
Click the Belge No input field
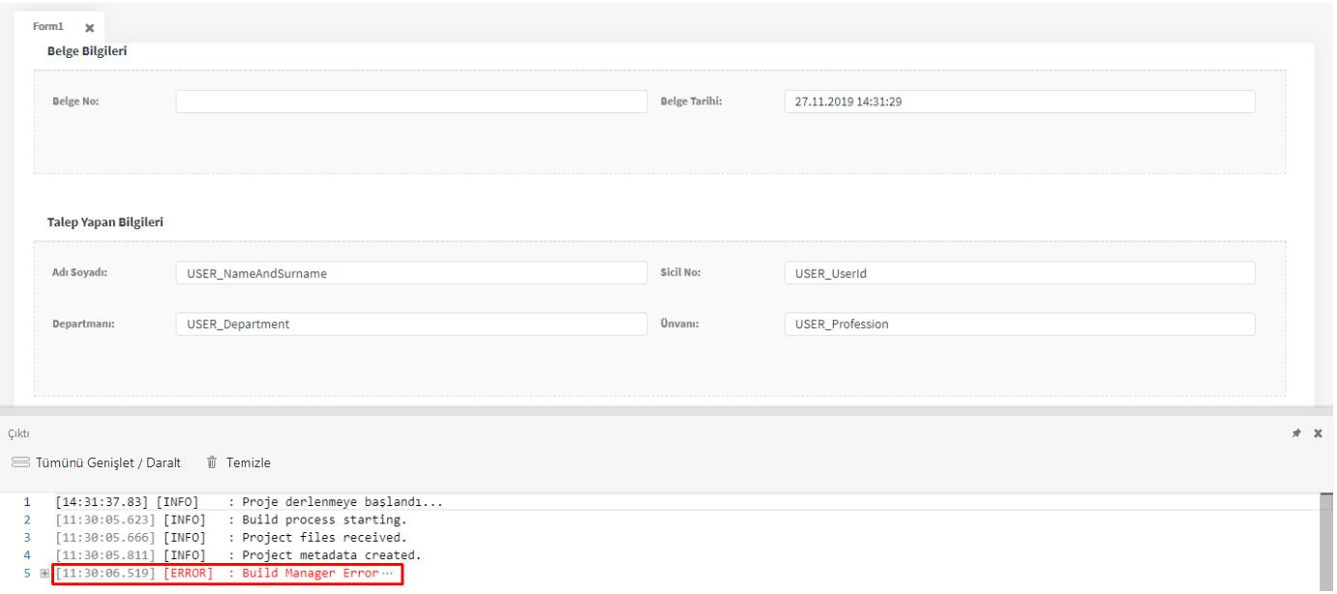(411, 102)
